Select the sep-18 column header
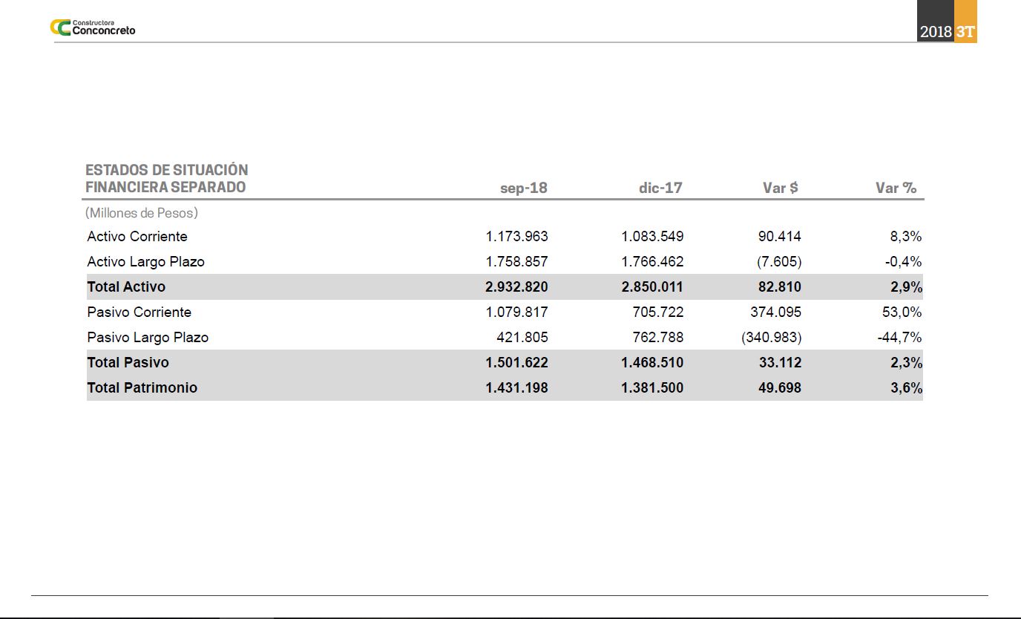 click(x=524, y=188)
